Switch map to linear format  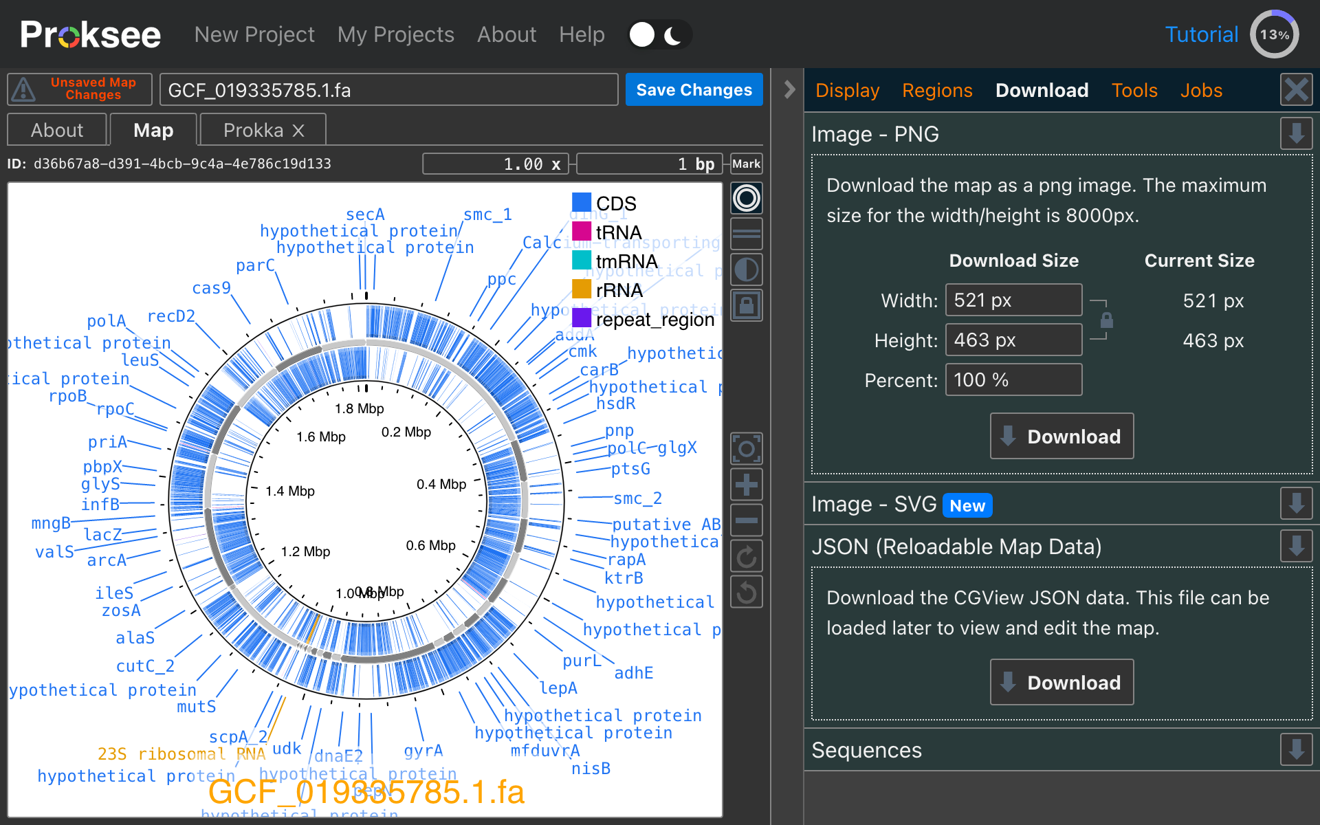point(746,234)
